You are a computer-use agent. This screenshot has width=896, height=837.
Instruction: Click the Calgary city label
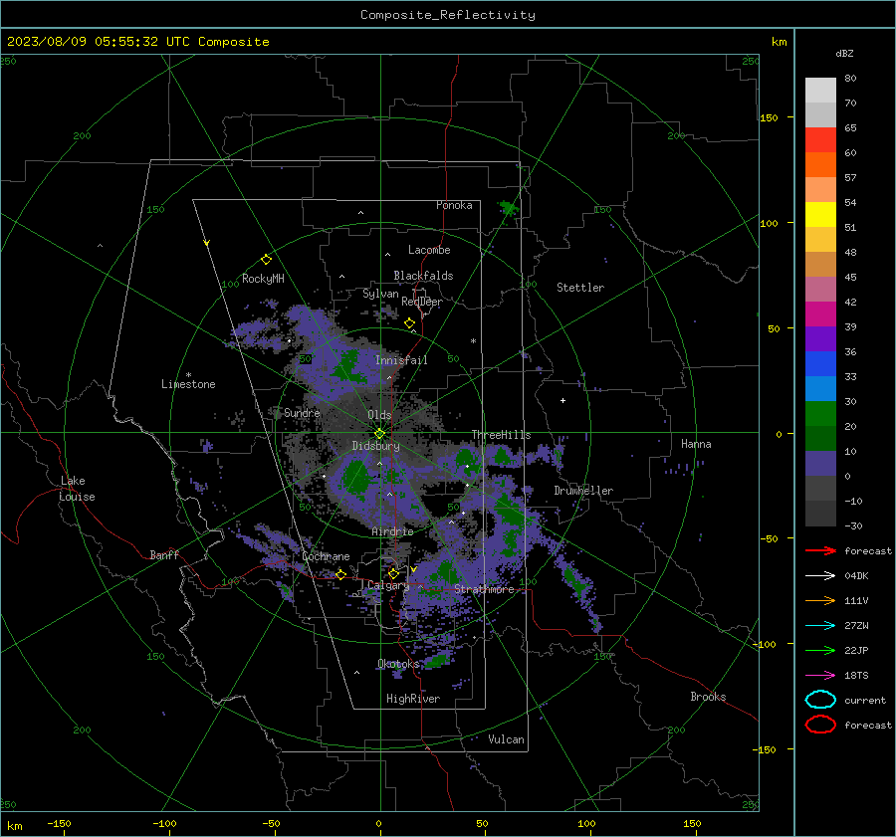point(388,585)
